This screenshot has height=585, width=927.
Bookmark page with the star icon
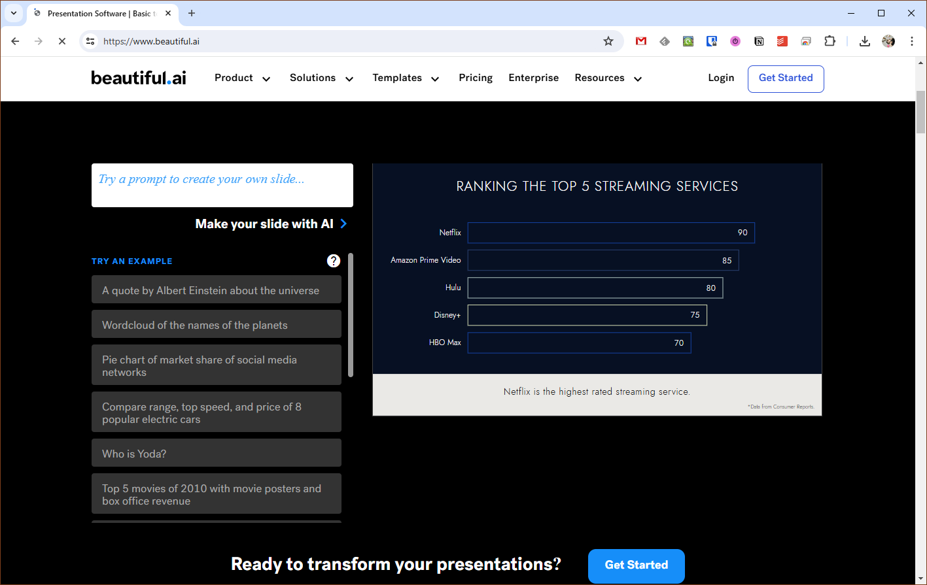tap(608, 41)
